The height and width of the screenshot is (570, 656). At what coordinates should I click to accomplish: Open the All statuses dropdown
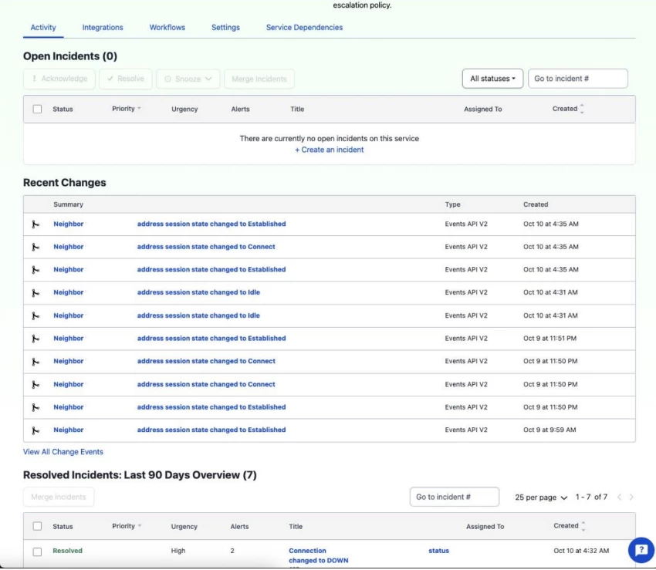click(x=492, y=79)
